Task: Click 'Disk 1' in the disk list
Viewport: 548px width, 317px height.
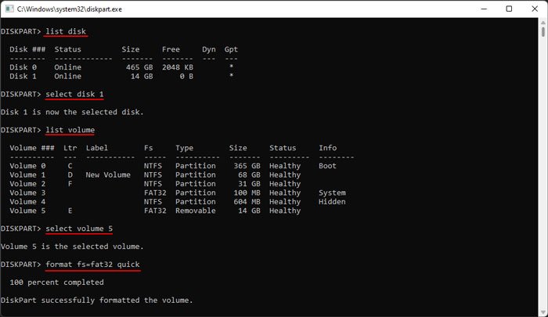Action: 23,76
